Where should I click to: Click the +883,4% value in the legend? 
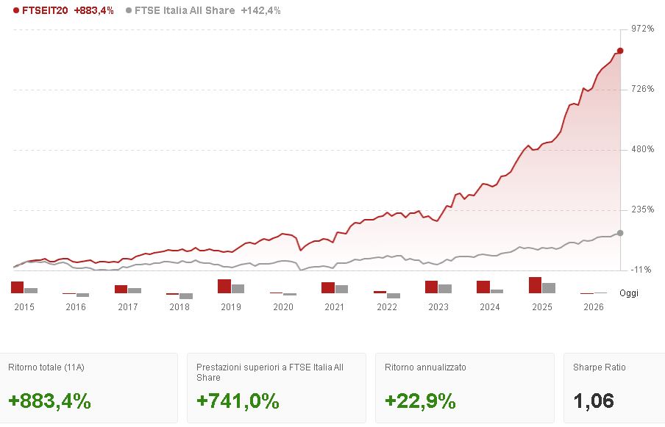tap(93, 11)
